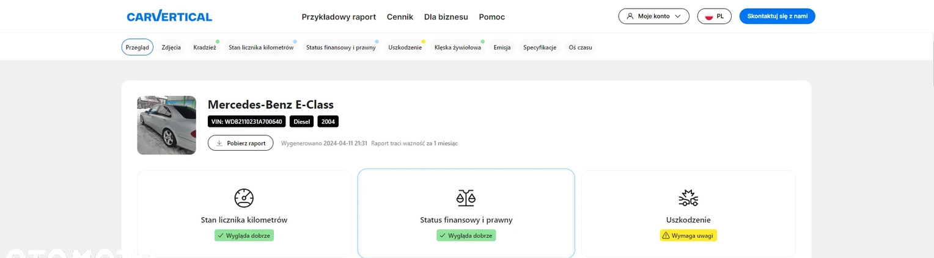Image resolution: width=934 pixels, height=258 pixels.
Task: Switch to Uszkodzenie tab
Action: click(x=405, y=47)
